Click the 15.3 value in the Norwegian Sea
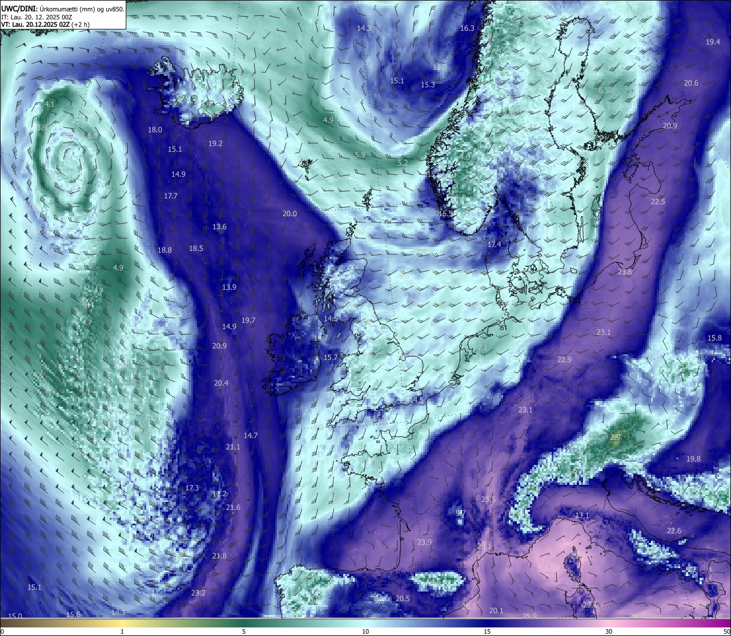731x636 pixels. (428, 85)
